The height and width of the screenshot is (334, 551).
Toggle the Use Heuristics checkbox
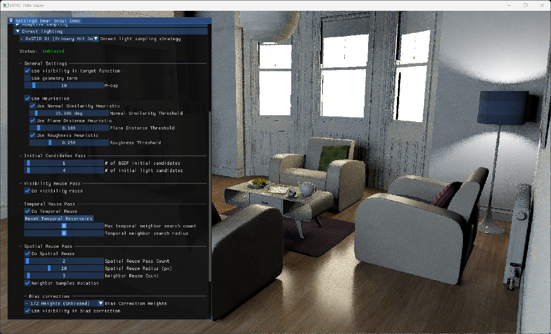pos(27,98)
